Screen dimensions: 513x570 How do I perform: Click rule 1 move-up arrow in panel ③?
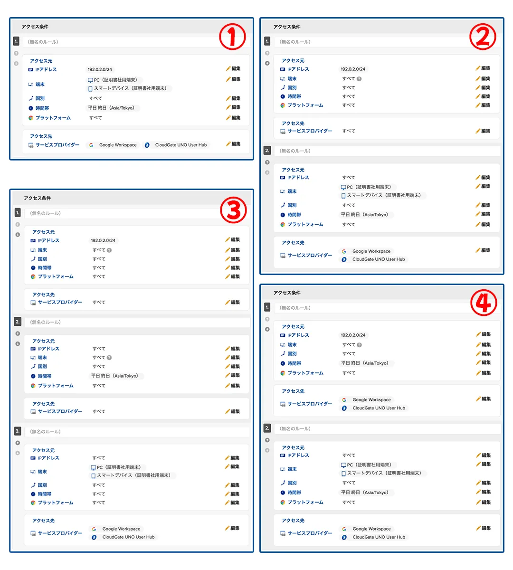pos(18,225)
